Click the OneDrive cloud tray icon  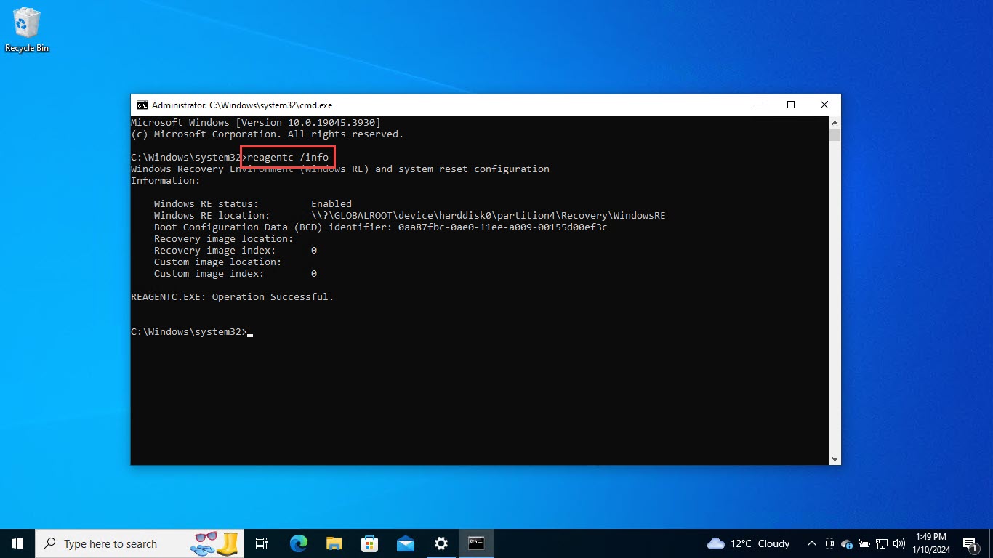pos(847,543)
